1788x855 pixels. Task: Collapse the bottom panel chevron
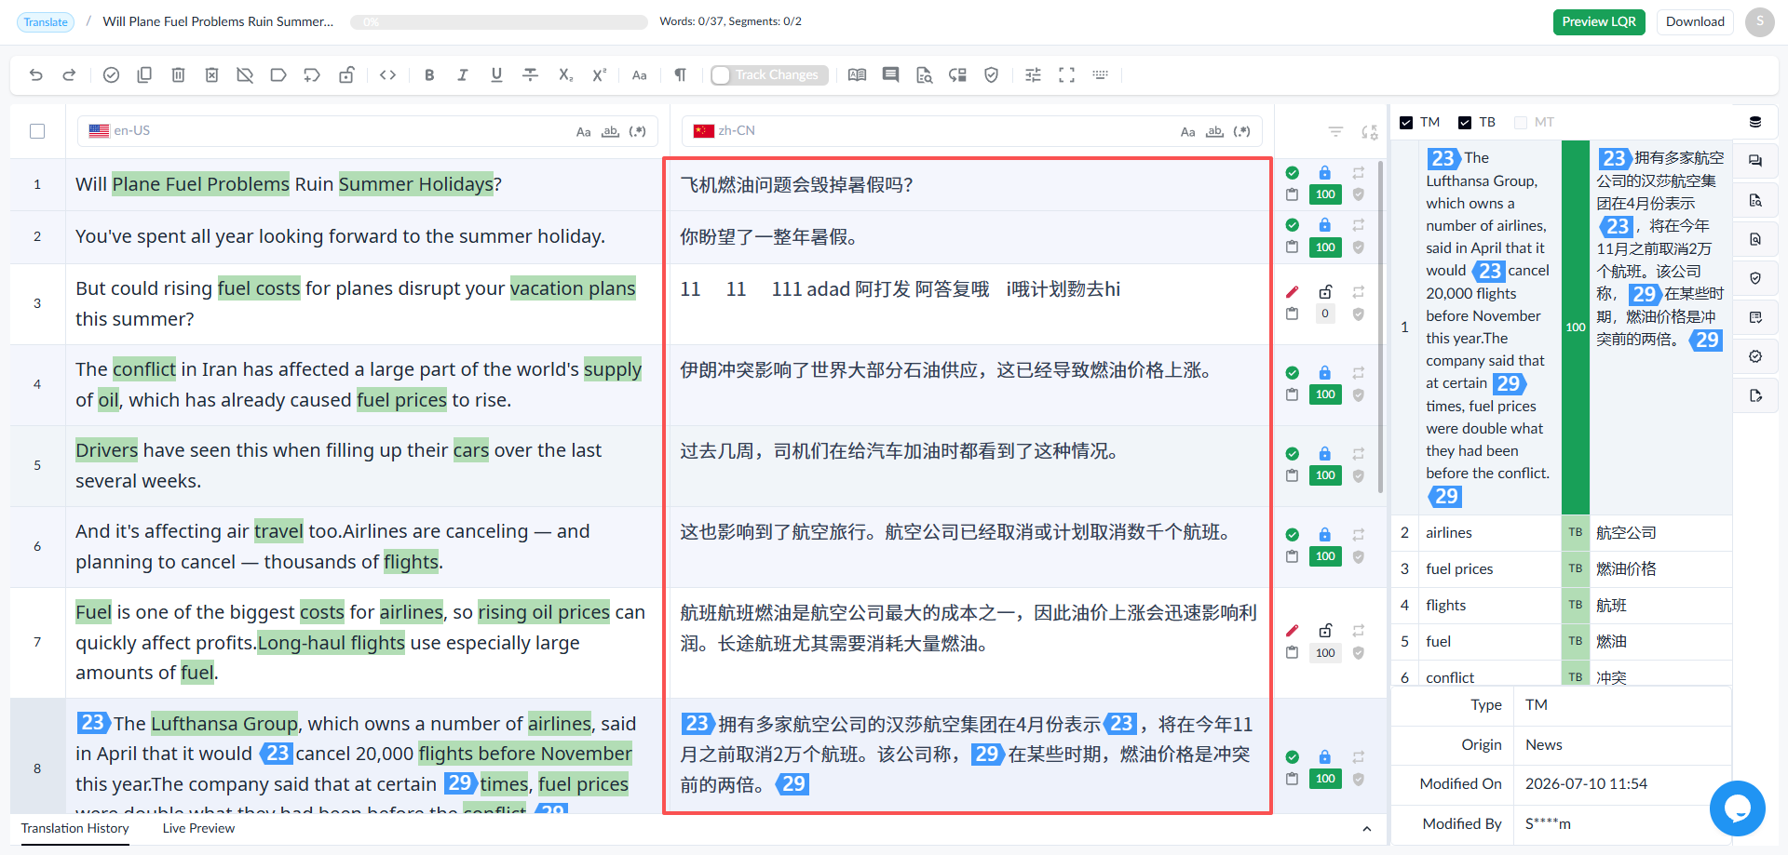[1366, 829]
